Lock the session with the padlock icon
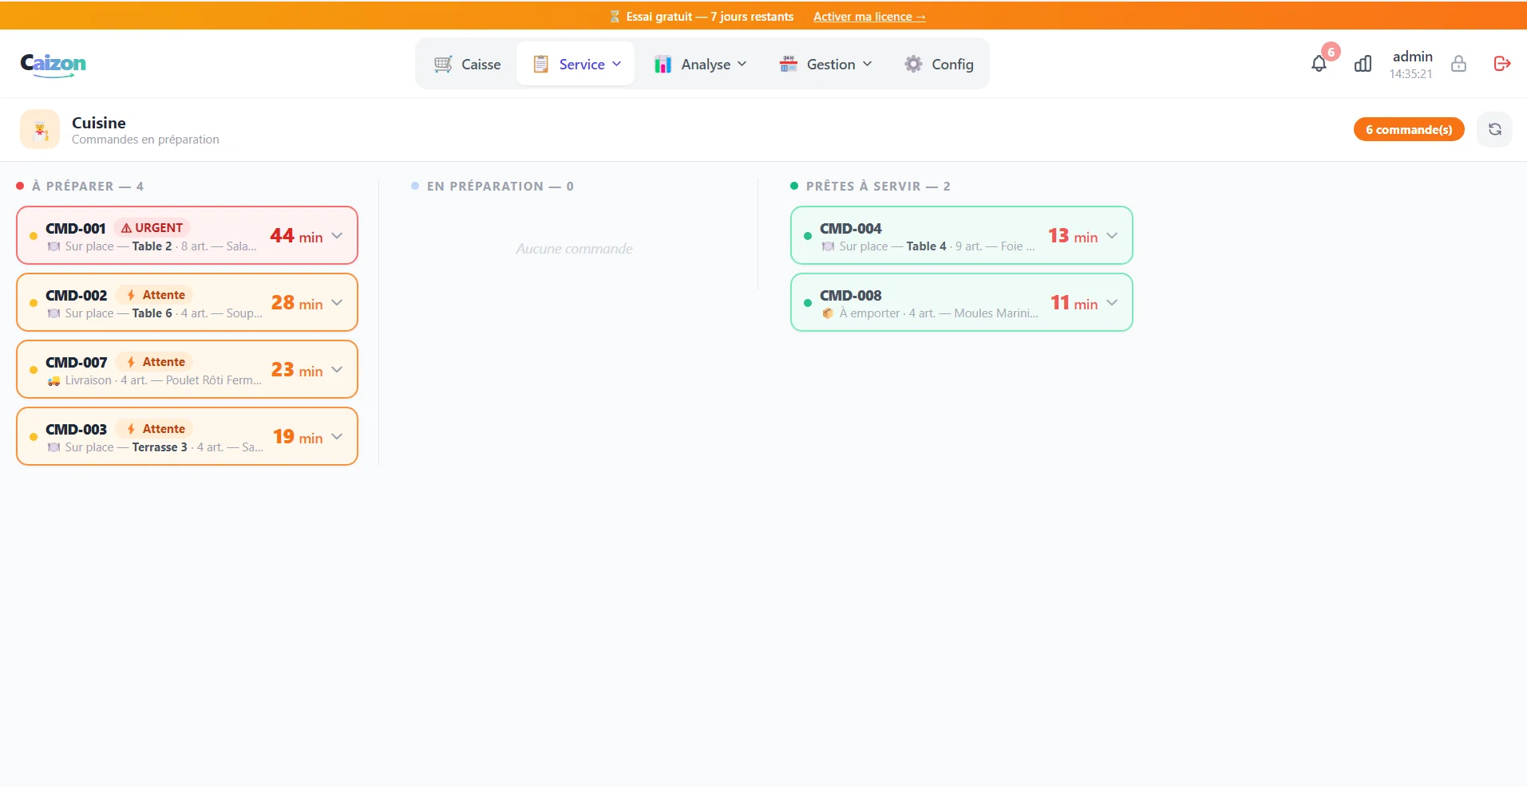This screenshot has width=1527, height=787. point(1458,64)
